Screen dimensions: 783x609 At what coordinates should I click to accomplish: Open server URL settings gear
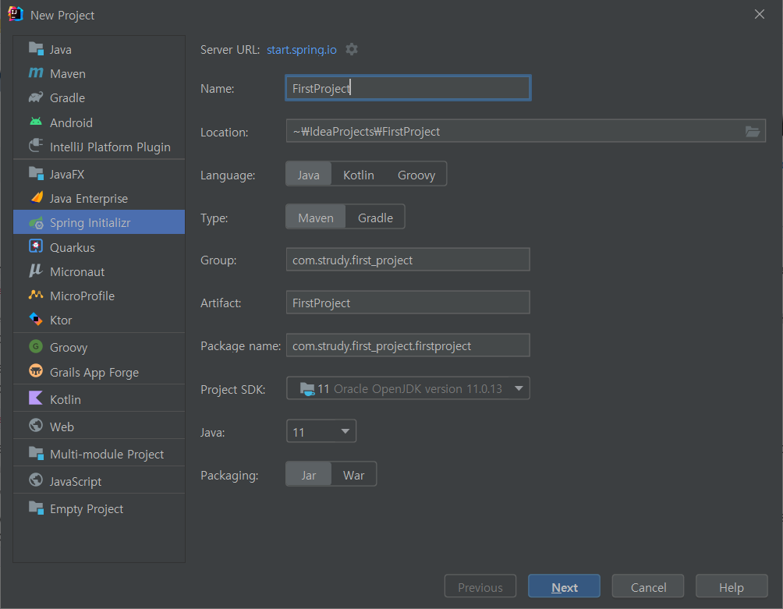pos(352,49)
